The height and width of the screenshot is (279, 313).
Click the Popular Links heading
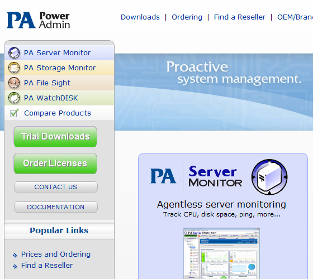pos(59,230)
